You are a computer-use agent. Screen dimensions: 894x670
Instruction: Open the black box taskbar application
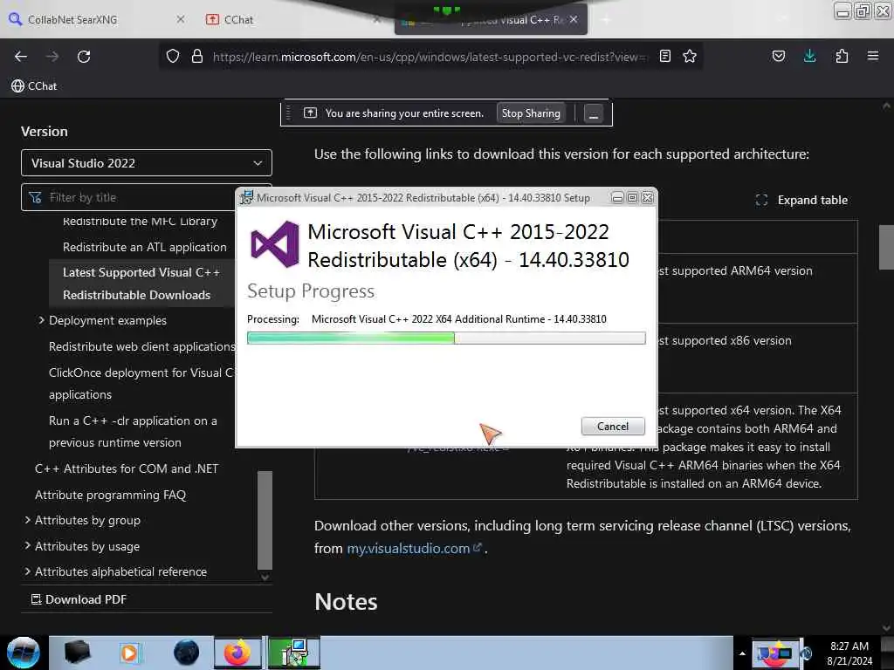77,653
